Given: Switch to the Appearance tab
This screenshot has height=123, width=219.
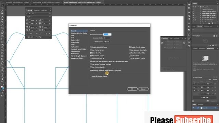Looking at the screenshot, I should [x=202, y=49].
